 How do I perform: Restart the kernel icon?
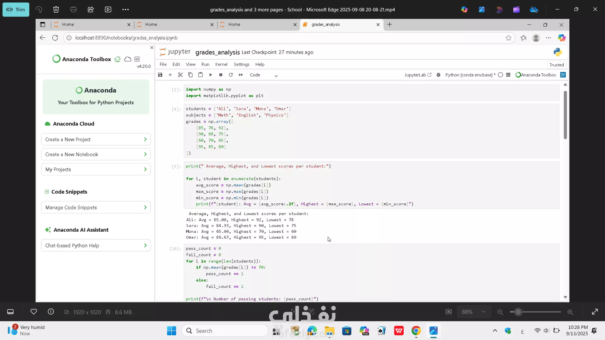click(x=231, y=75)
